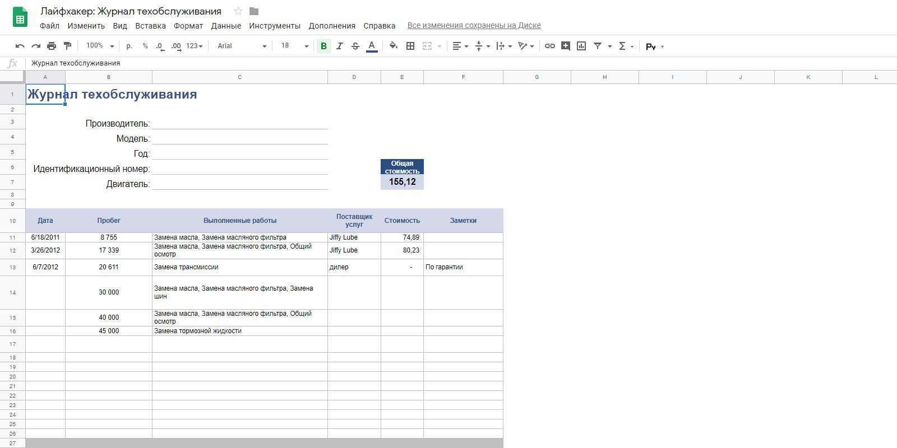Toggle strikethrough formatting

(355, 46)
